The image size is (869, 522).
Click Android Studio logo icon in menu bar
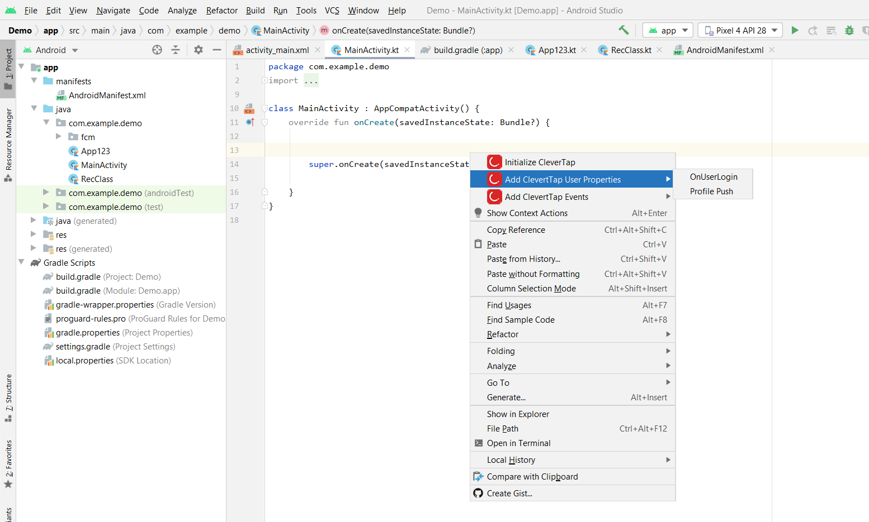click(x=11, y=10)
